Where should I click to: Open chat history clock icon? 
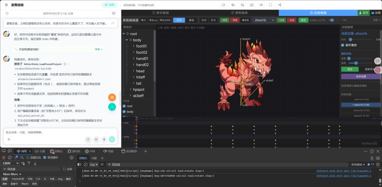(x=7, y=13)
